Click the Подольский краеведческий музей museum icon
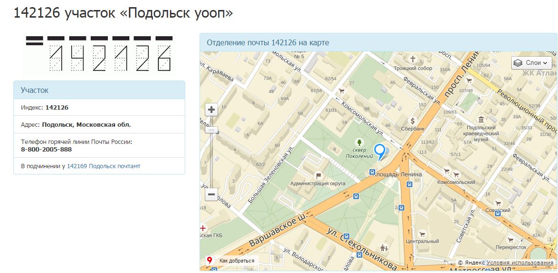The height and width of the screenshot is (273, 558). [481, 119]
